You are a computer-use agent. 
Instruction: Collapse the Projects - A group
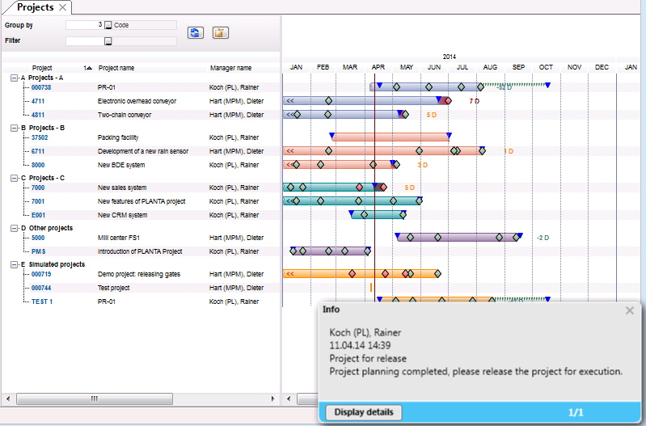(x=14, y=78)
